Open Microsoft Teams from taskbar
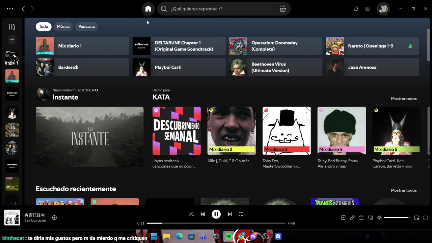Screen dimensions: 432x243 coord(204,236)
